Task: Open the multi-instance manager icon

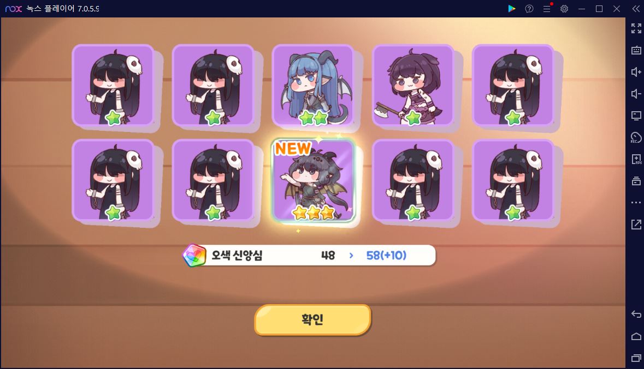Action: (636, 181)
